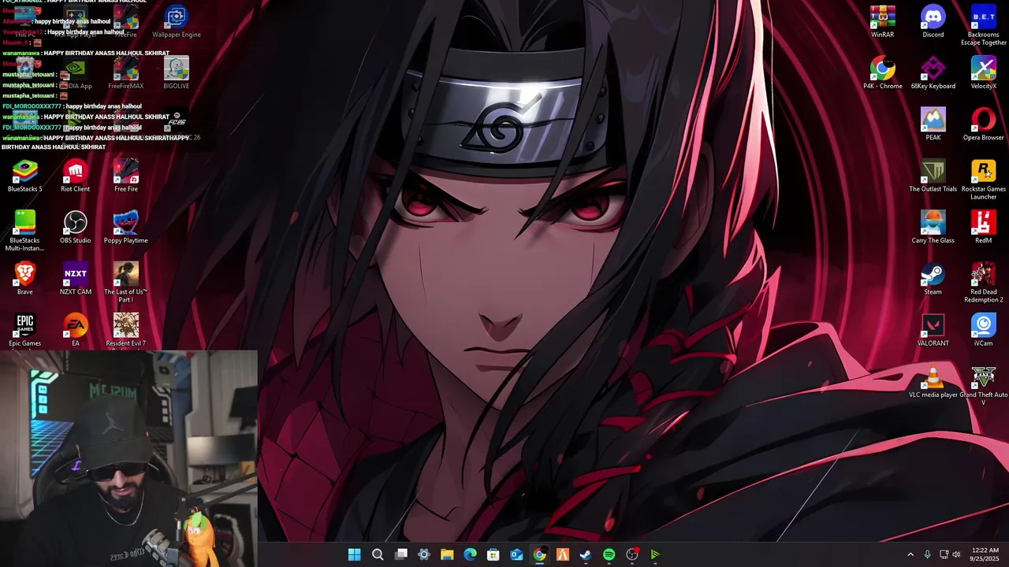Click the Grand Theft Auto V icon
Viewport: 1009px width, 567px height.
click(x=983, y=386)
